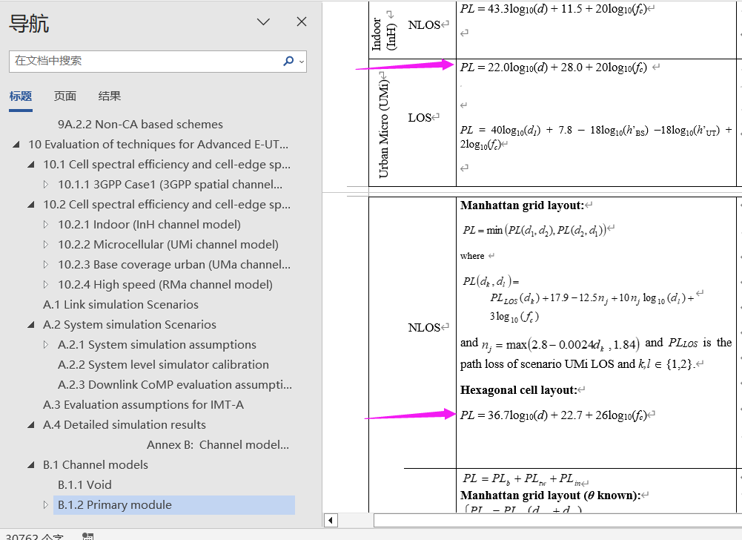Click the 'Hexagonal cell layout:' bold text
The width and height of the screenshot is (742, 540).
pos(519,390)
